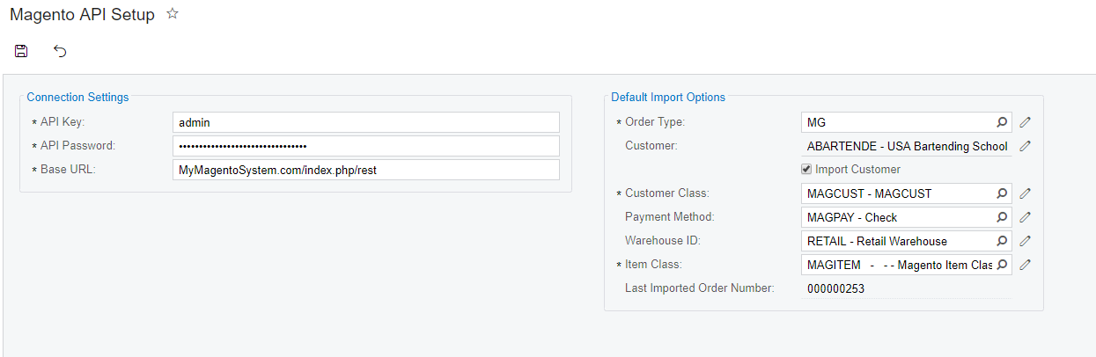Click the Default Import Options group heading
The image size is (1096, 357).
pyautogui.click(x=668, y=98)
